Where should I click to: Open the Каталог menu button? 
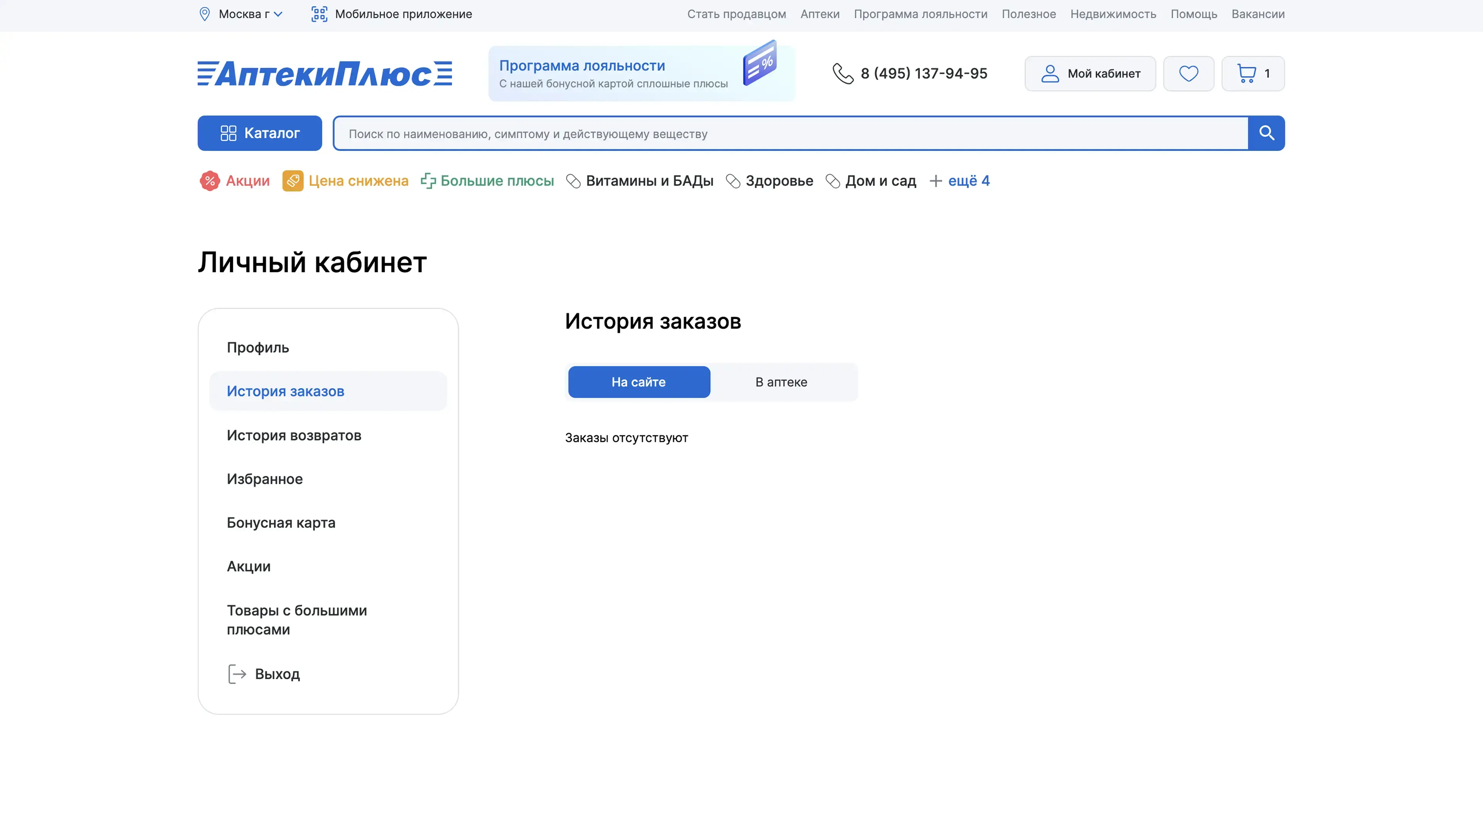[x=260, y=134]
